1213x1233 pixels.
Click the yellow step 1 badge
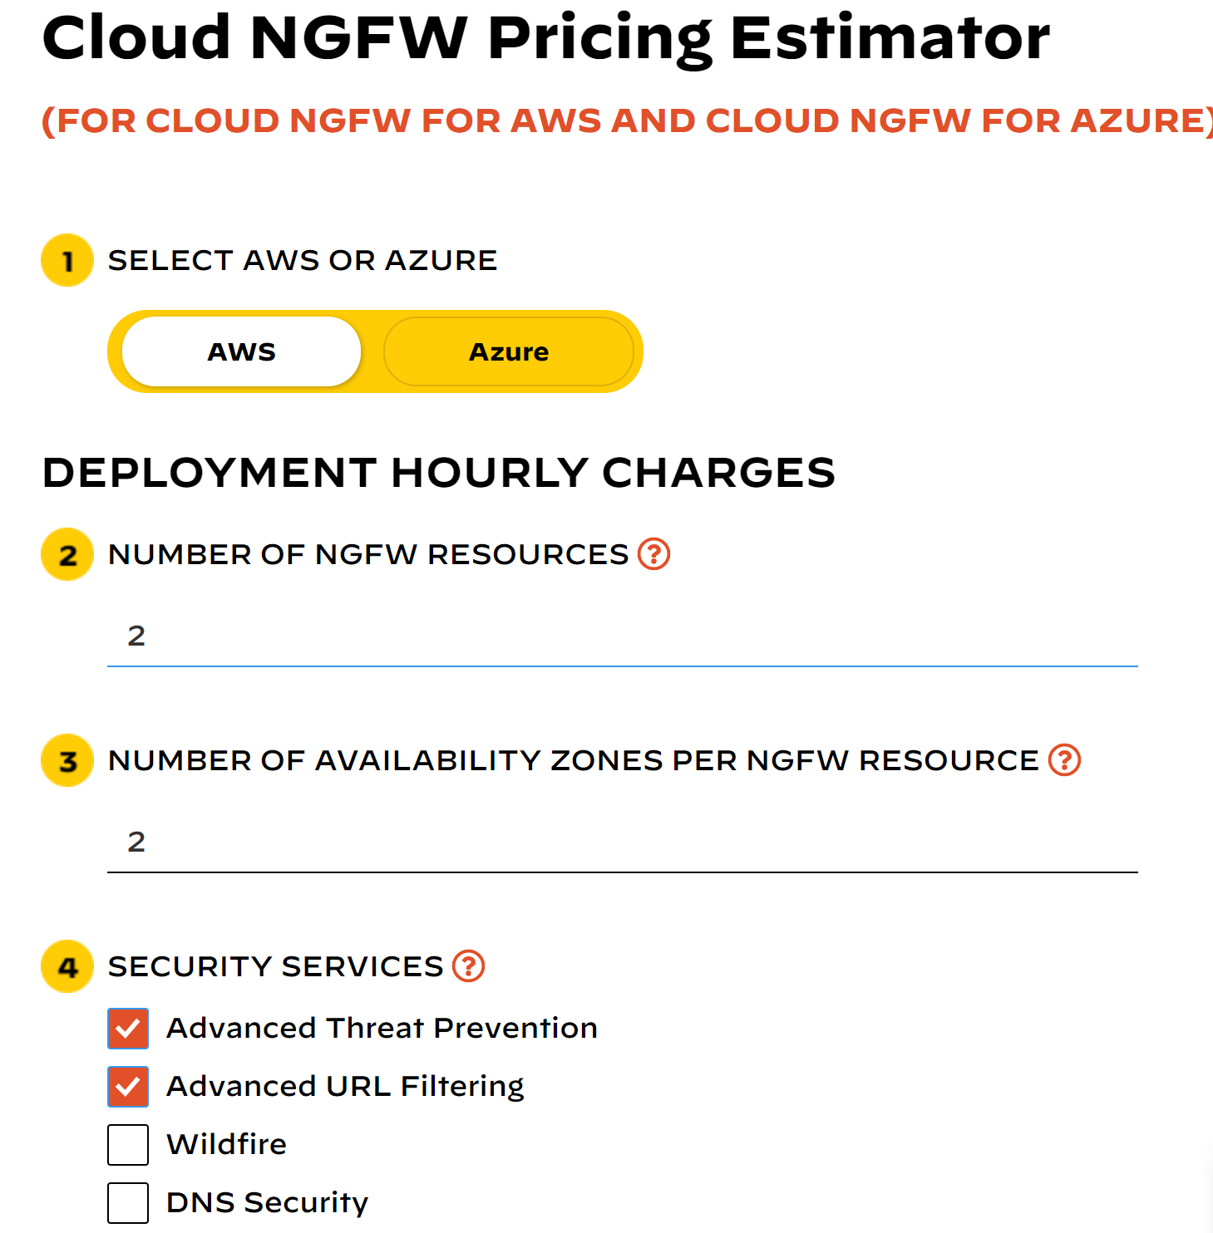point(67,260)
